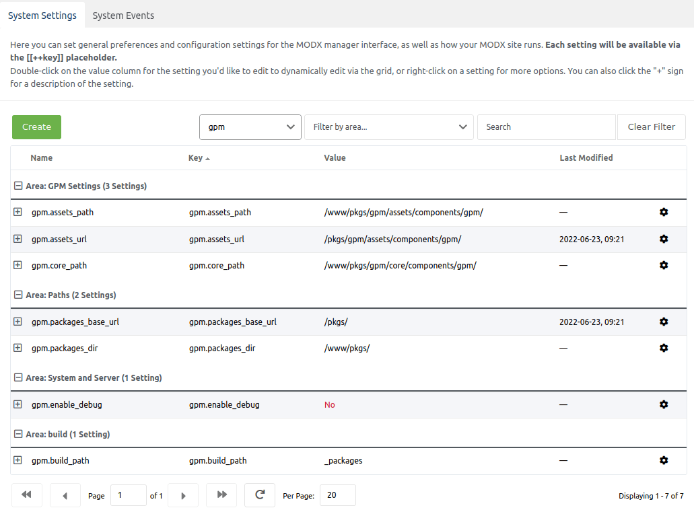Click inside the Search field

(x=546, y=126)
